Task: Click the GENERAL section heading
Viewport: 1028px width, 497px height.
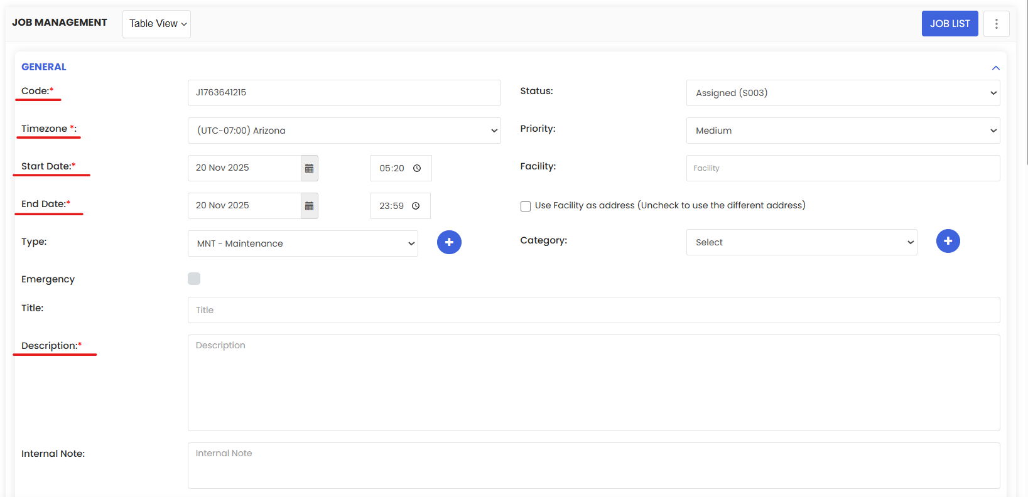Action: coord(44,67)
